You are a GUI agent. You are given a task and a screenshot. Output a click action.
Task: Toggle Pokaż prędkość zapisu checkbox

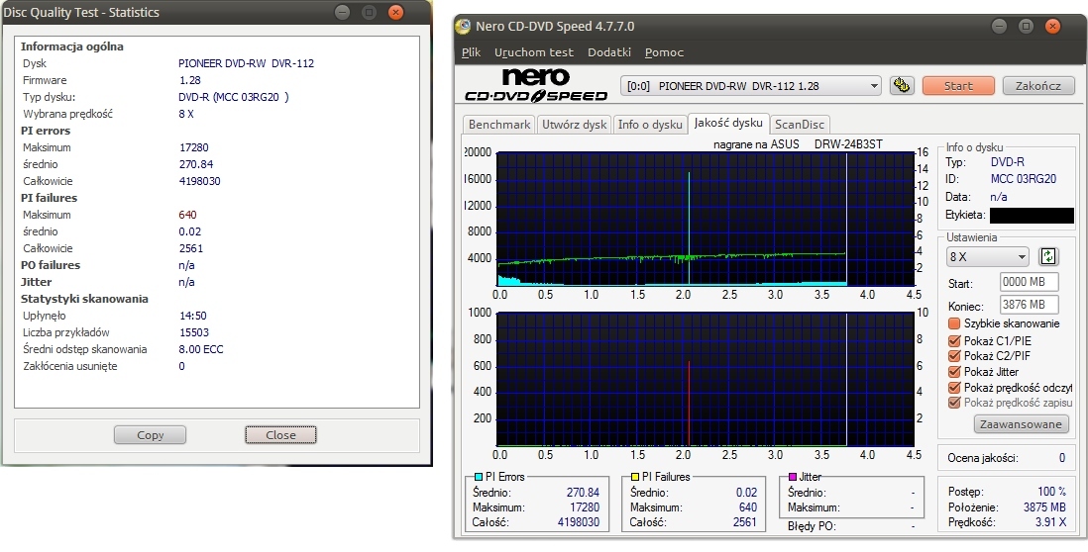pyautogui.click(x=954, y=403)
